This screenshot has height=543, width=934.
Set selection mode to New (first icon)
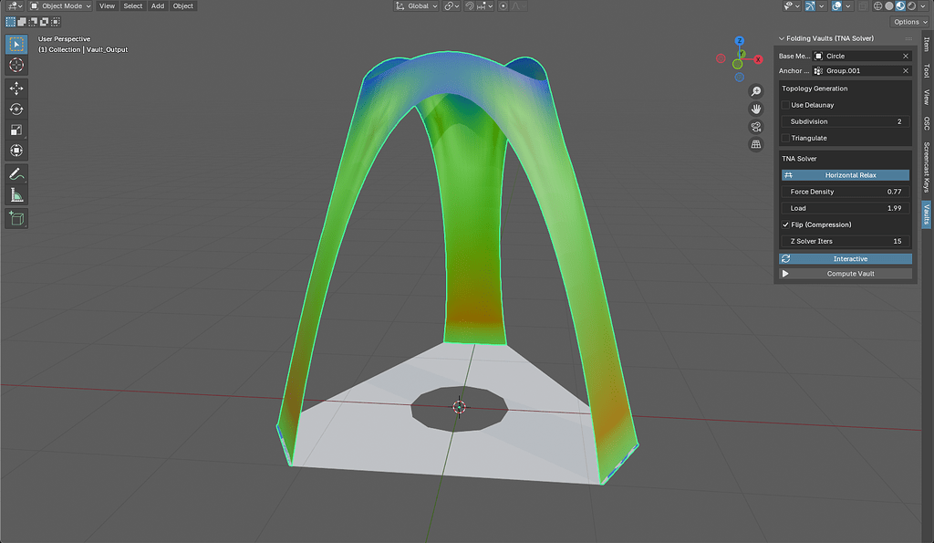pos(10,22)
